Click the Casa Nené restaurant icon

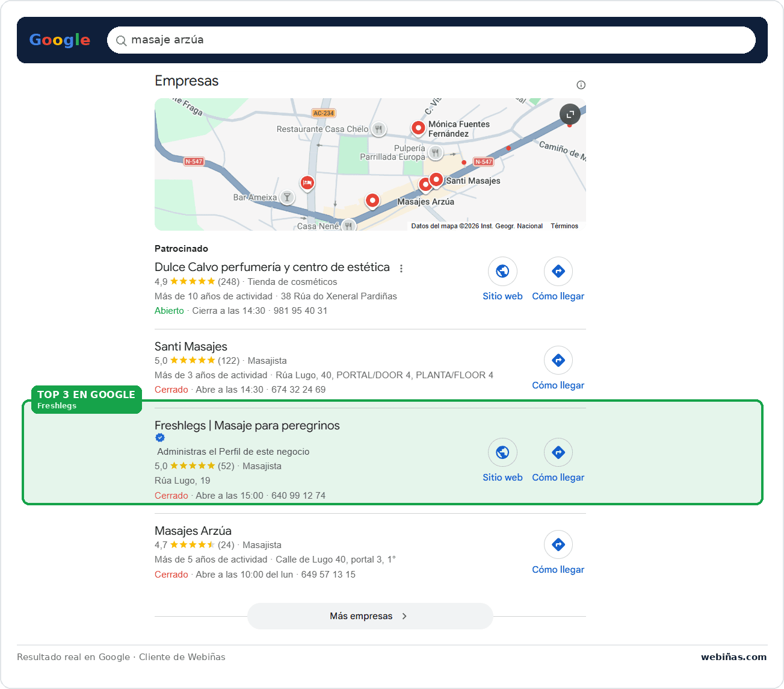point(348,226)
